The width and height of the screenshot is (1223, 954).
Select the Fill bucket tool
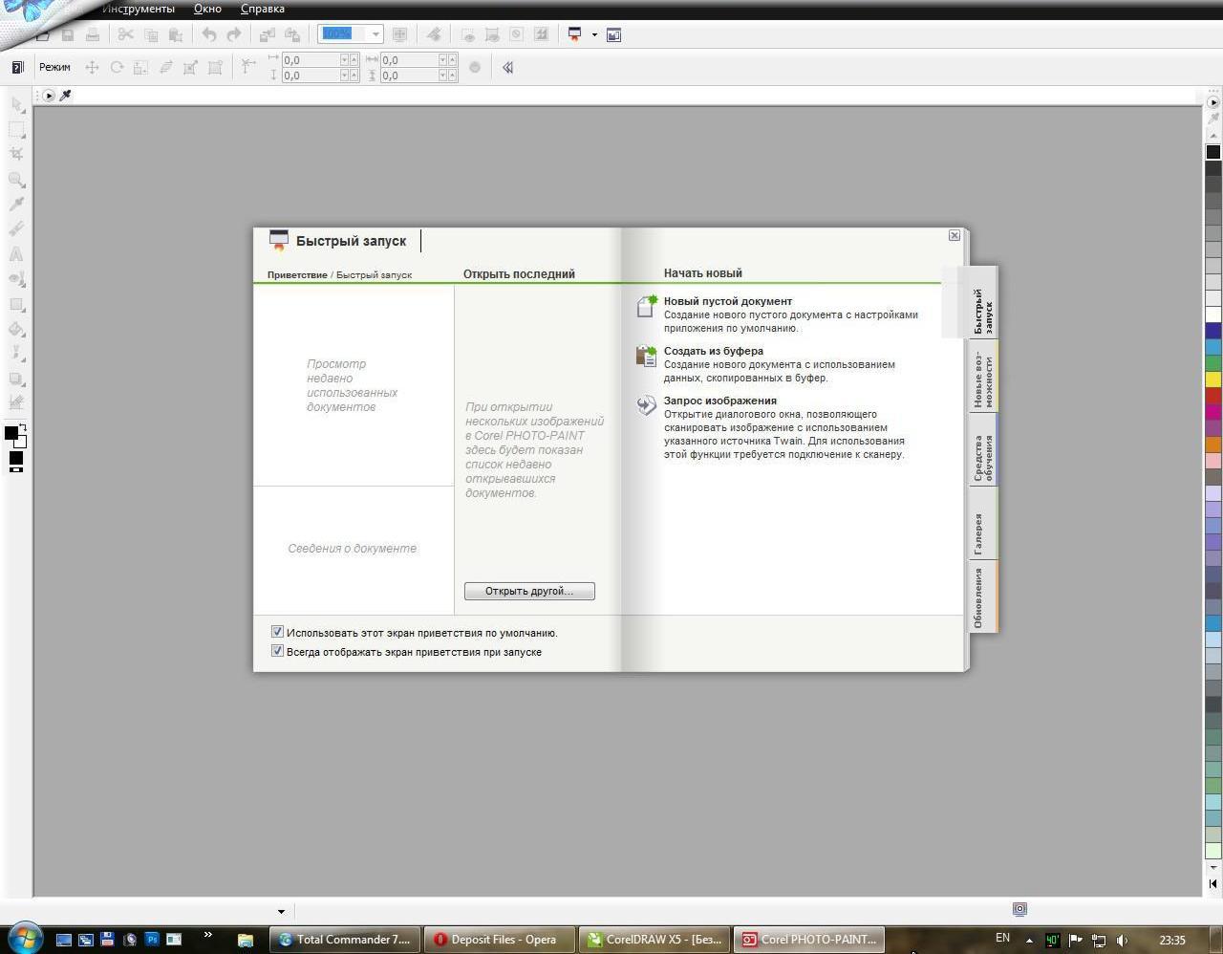pos(16,330)
